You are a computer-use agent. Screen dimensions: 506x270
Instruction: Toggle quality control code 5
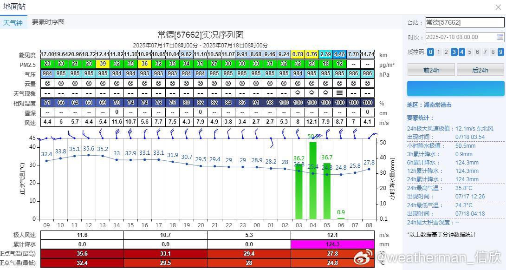click(469, 52)
